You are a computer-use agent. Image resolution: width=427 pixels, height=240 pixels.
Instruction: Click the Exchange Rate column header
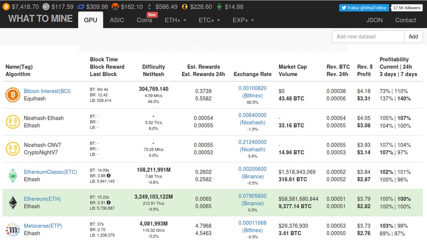252,74
